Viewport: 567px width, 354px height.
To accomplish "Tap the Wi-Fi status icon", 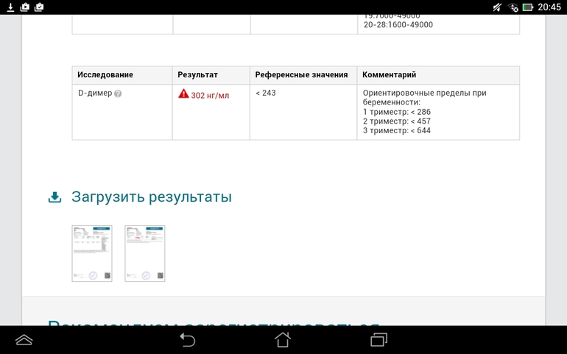I will point(513,7).
